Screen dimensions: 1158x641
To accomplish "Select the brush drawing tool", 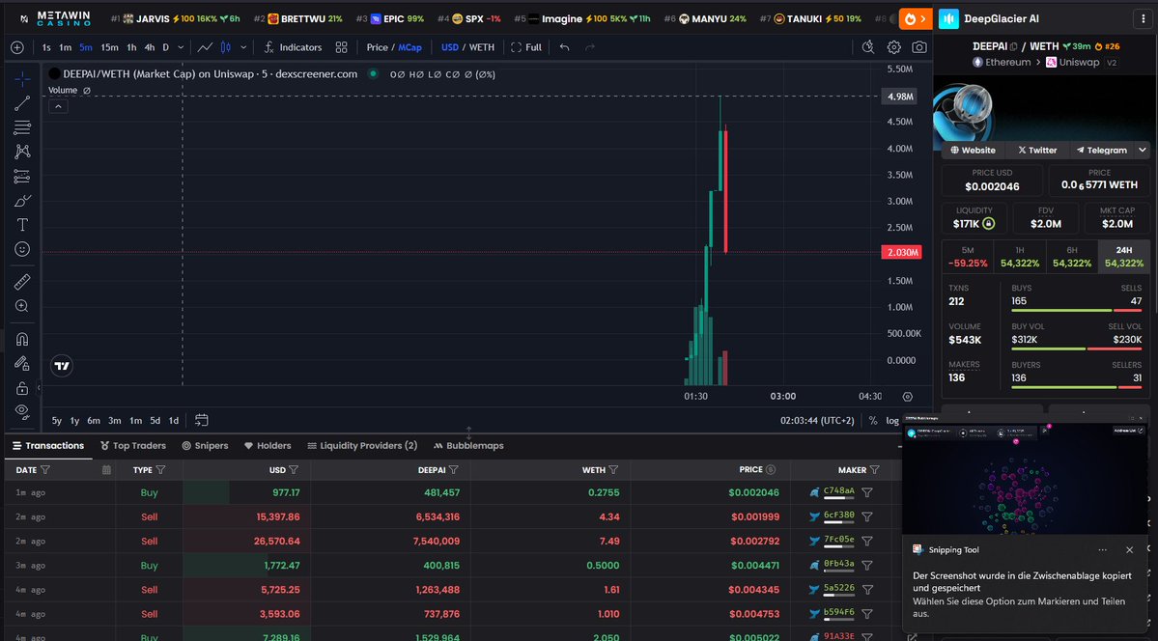I will (x=22, y=201).
